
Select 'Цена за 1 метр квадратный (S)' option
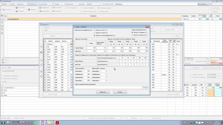tap(94, 35)
